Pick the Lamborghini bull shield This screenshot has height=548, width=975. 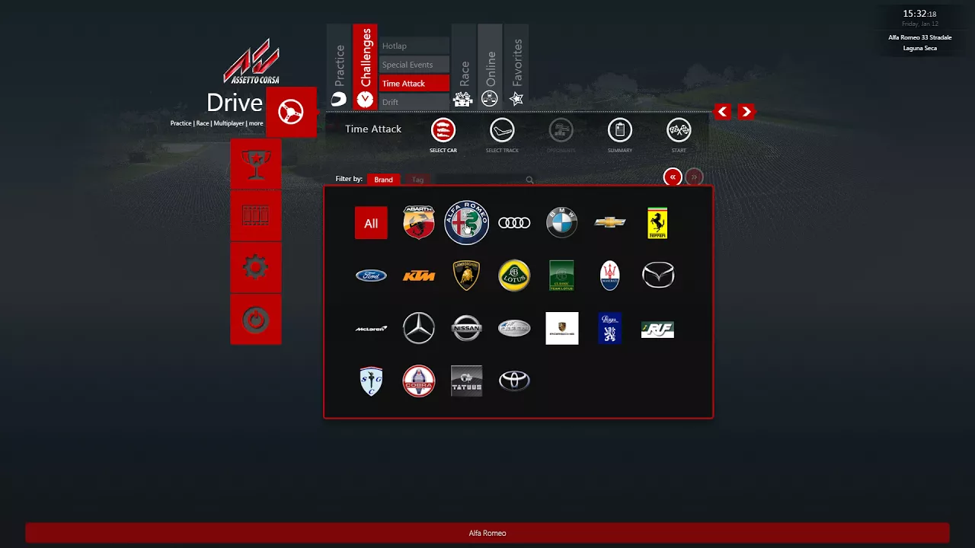click(x=466, y=276)
